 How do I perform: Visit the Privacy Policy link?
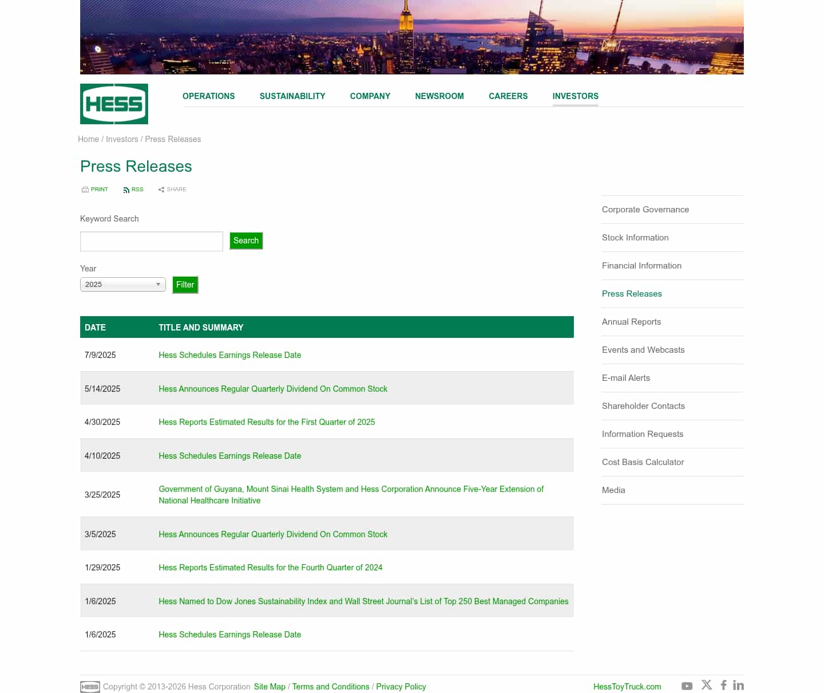pyautogui.click(x=401, y=687)
